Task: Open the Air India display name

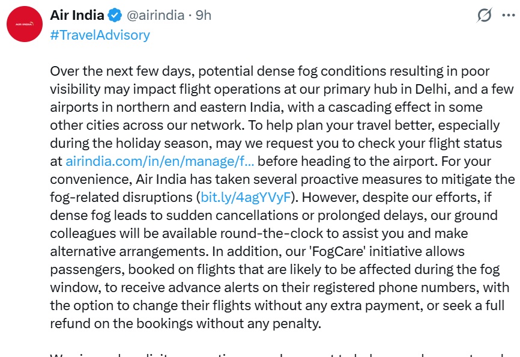Action: click(x=77, y=15)
